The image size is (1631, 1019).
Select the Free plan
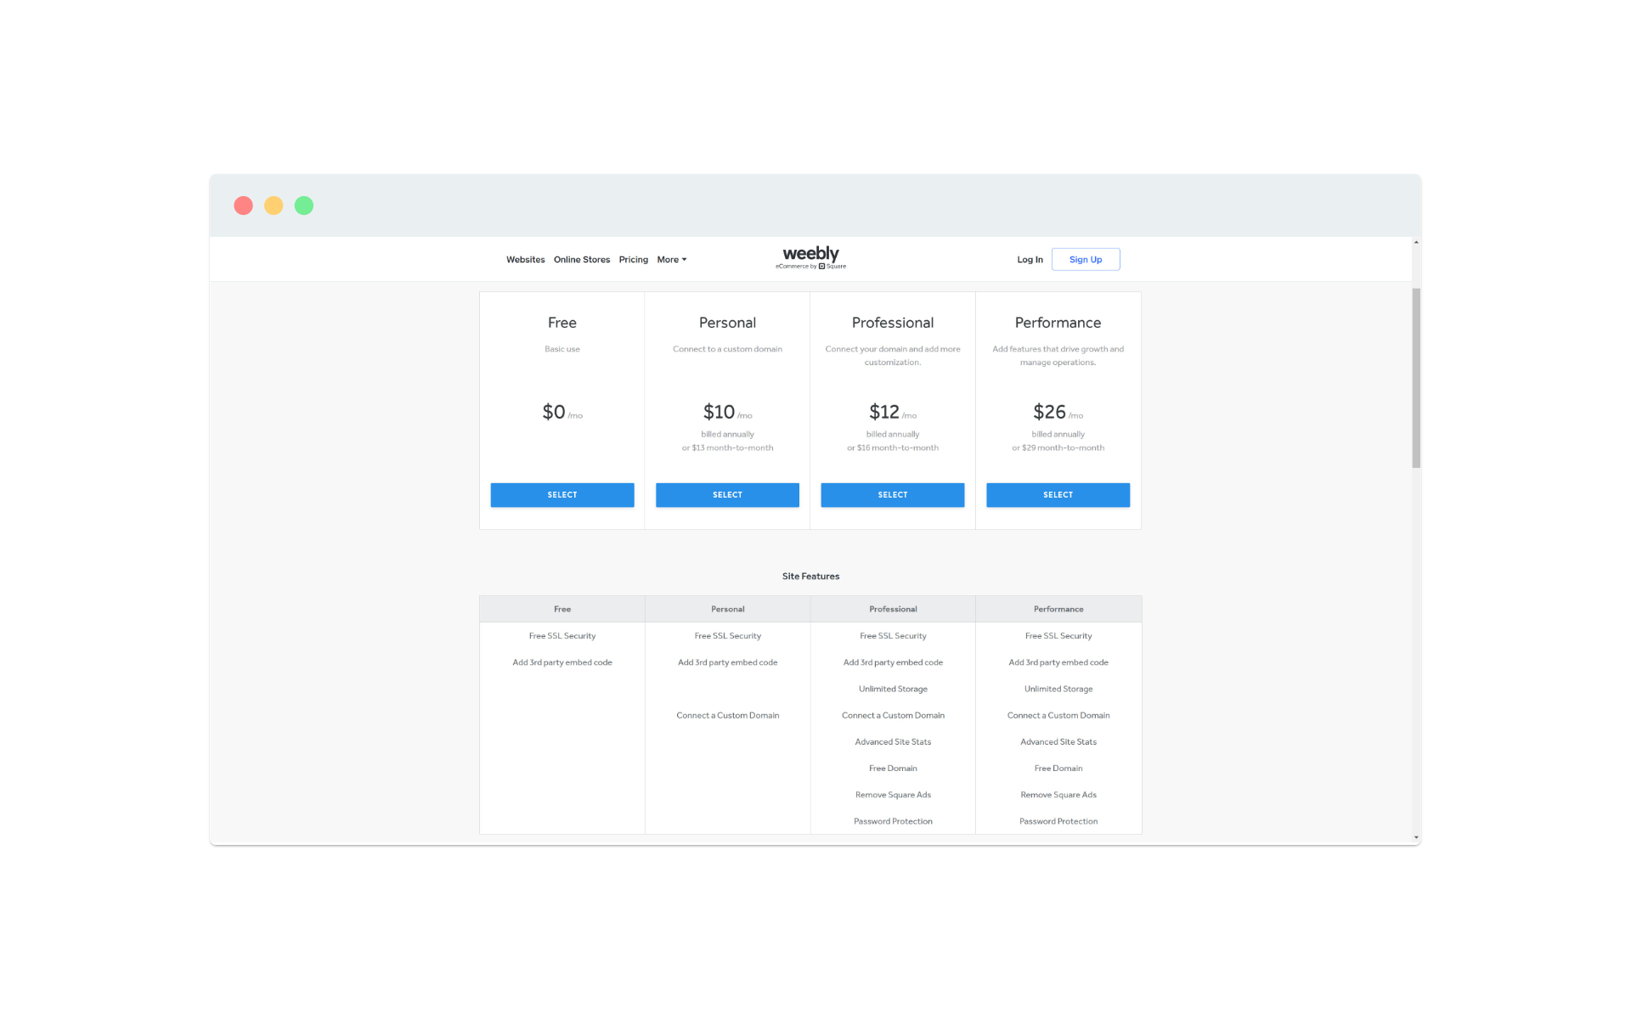click(x=562, y=495)
